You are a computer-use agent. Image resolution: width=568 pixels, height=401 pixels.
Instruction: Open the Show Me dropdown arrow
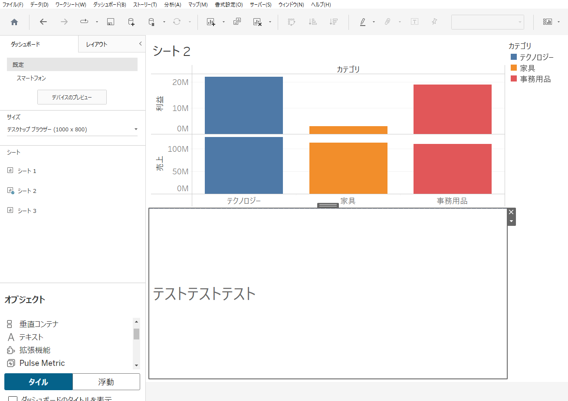pyautogui.click(x=558, y=22)
